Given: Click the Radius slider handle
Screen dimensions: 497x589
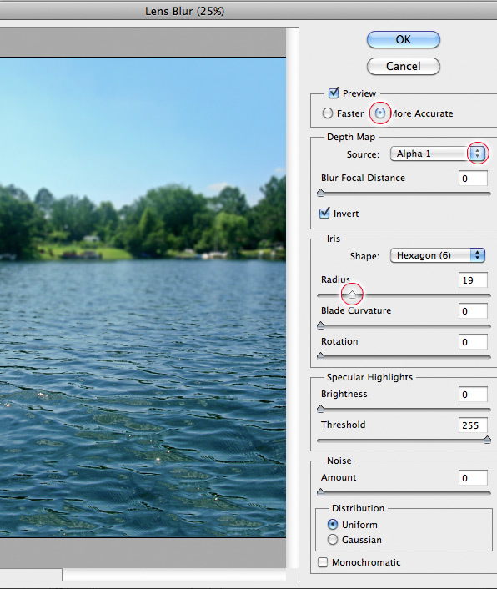Looking at the screenshot, I should [x=352, y=294].
